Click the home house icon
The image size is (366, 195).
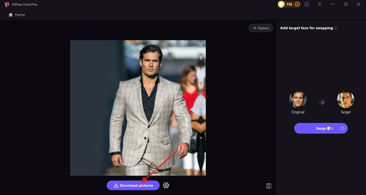point(10,15)
